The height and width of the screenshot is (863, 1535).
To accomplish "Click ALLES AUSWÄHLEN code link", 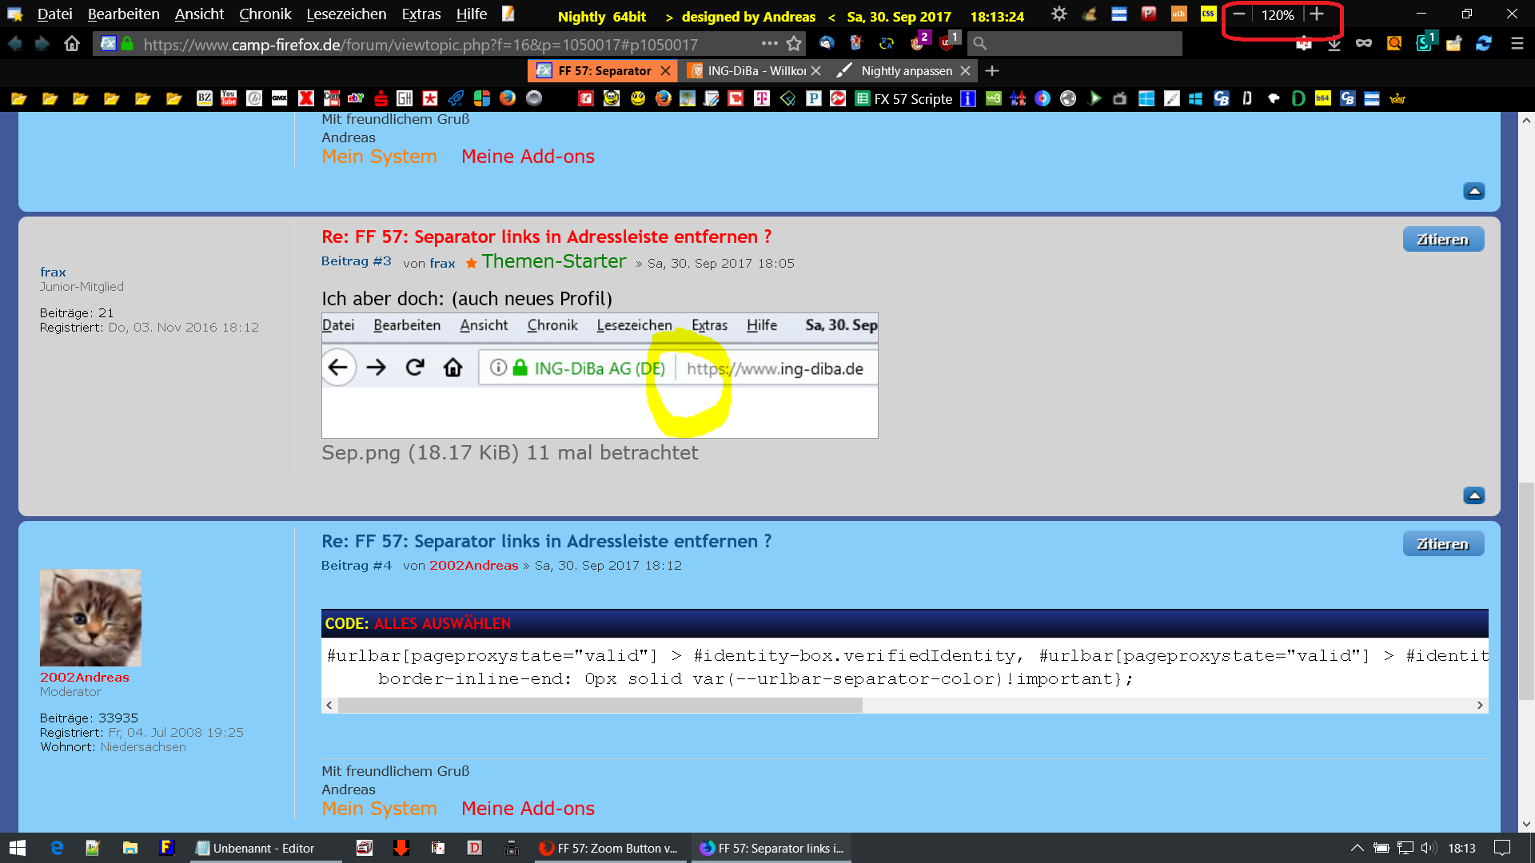I will (x=442, y=623).
